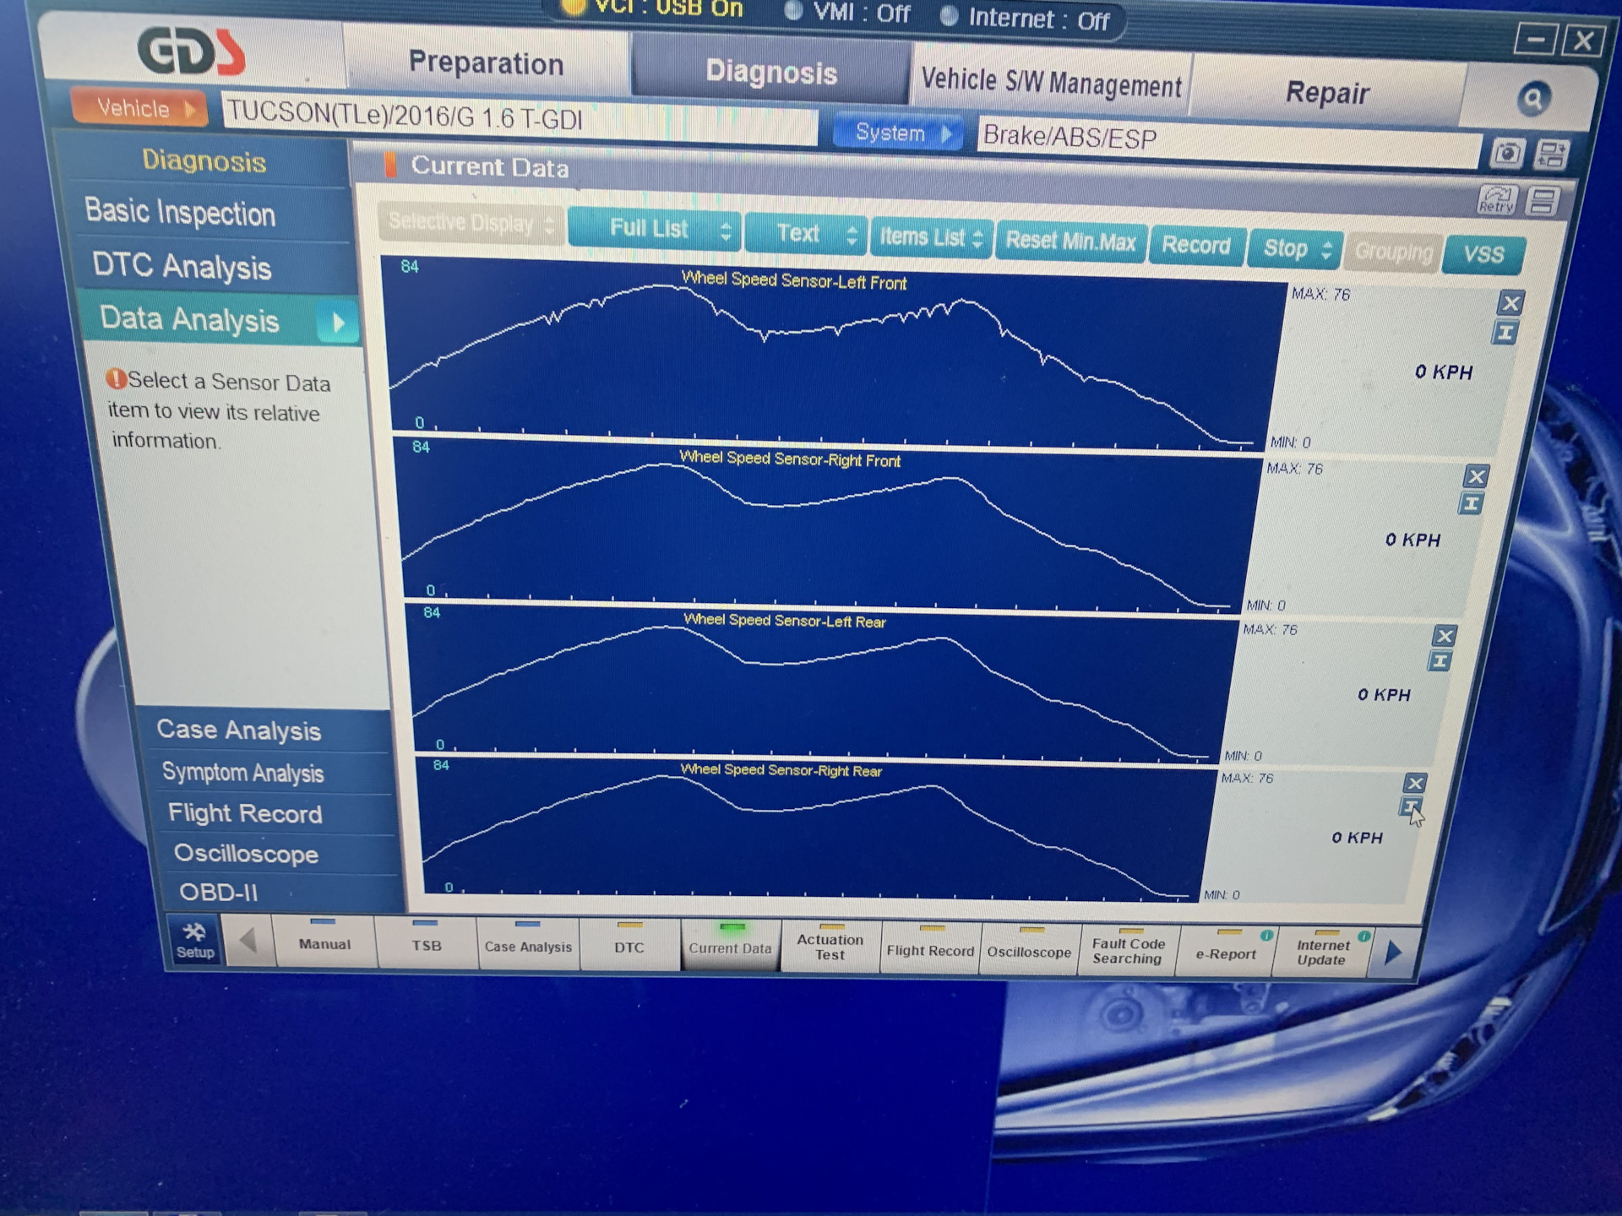This screenshot has height=1216, width=1622.
Task: Click the Record button
Action: [x=1195, y=246]
